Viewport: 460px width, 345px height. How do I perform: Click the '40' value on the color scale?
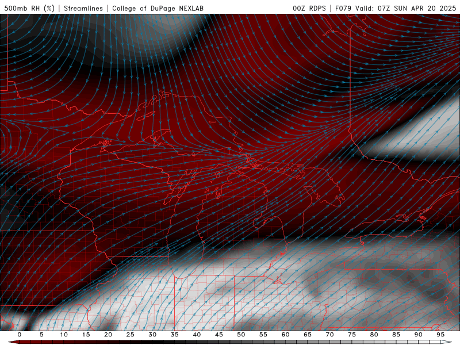[x=197, y=335]
